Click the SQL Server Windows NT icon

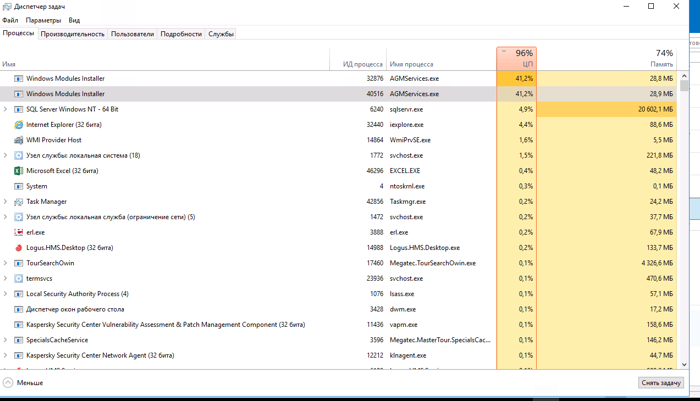[x=19, y=109]
